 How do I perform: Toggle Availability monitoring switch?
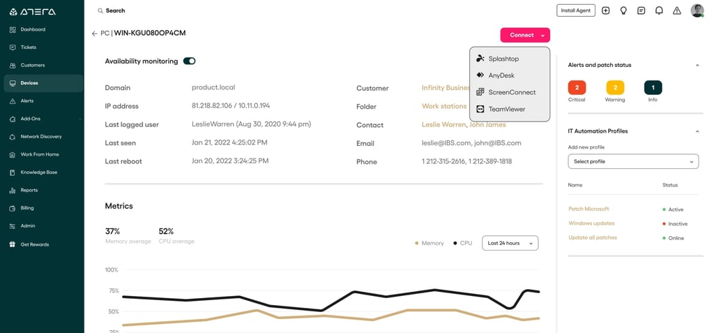tap(189, 61)
